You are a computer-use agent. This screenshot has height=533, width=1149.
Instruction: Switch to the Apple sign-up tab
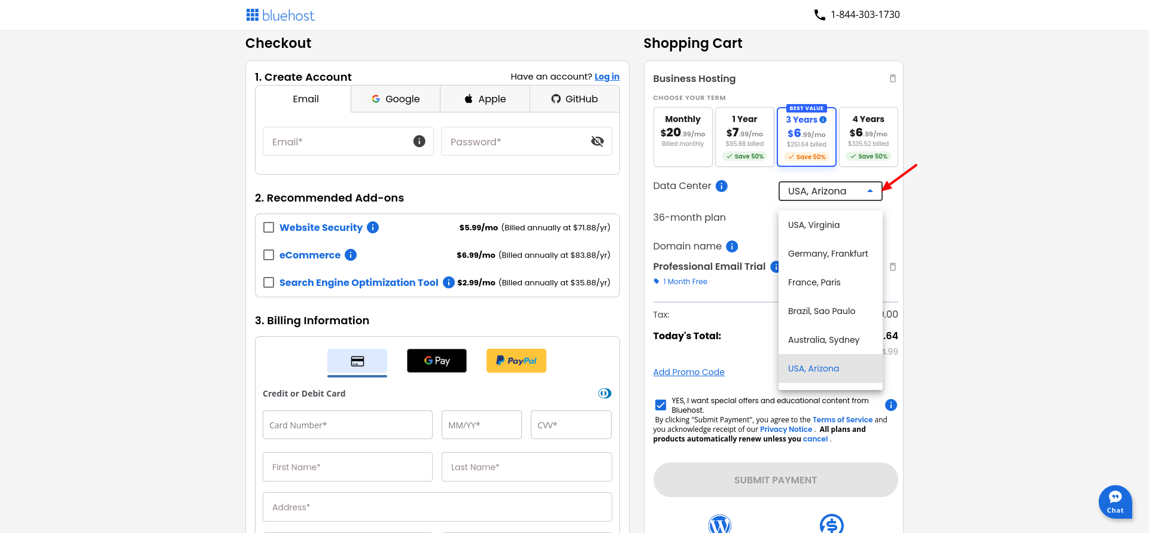pyautogui.click(x=485, y=99)
